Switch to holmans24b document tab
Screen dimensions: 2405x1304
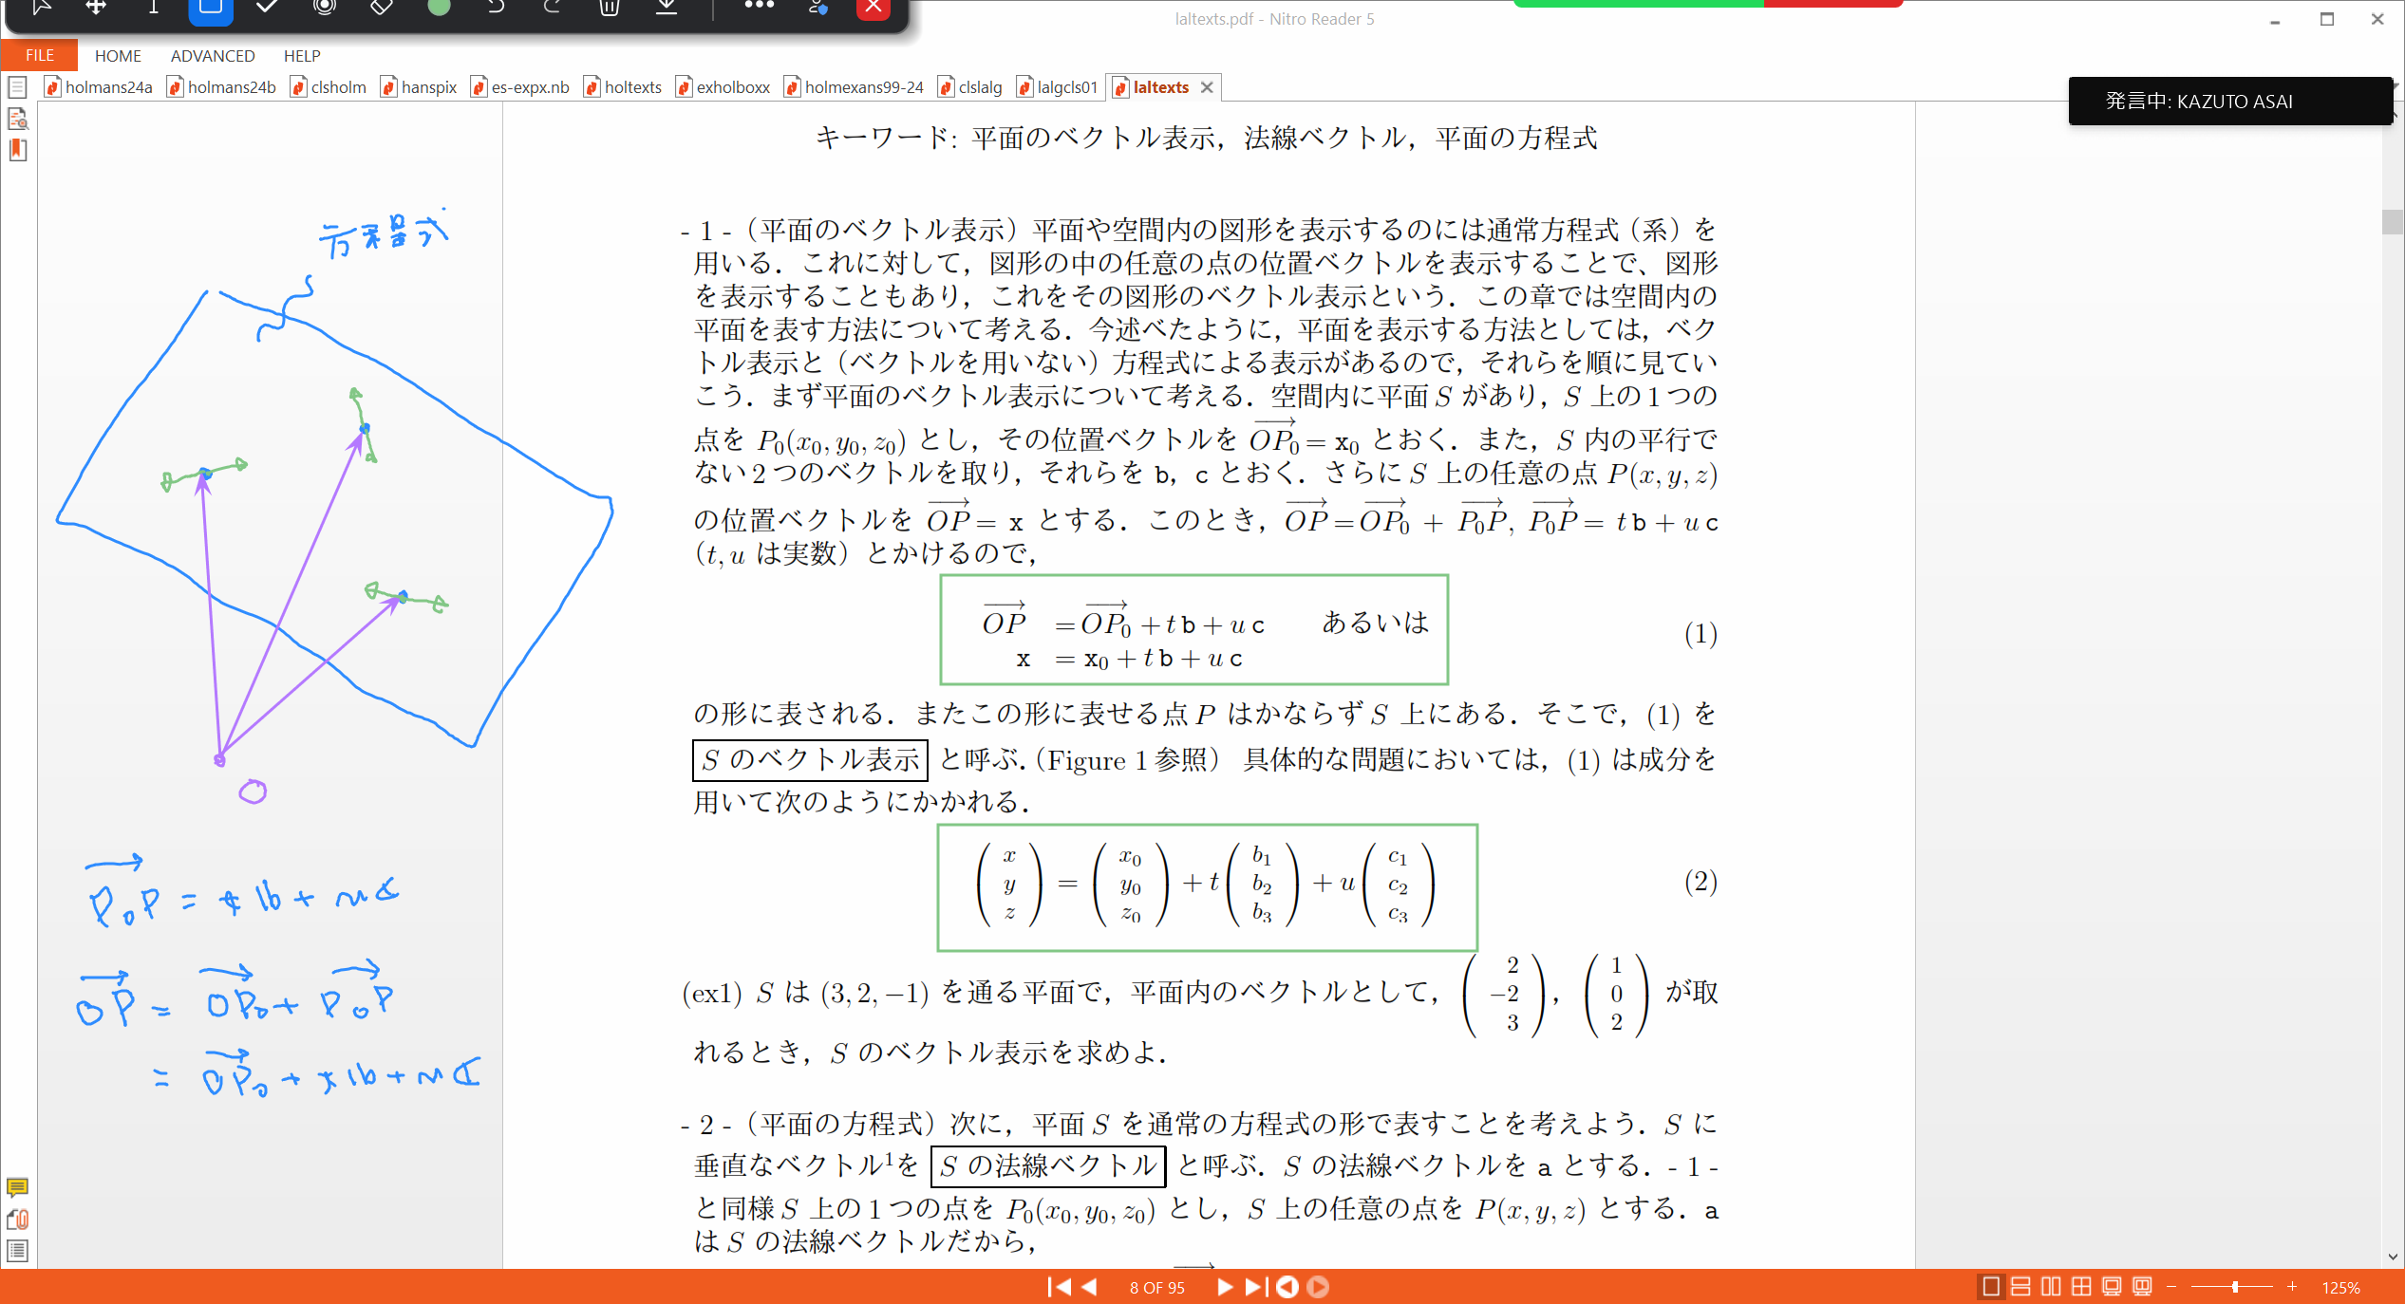click(222, 87)
